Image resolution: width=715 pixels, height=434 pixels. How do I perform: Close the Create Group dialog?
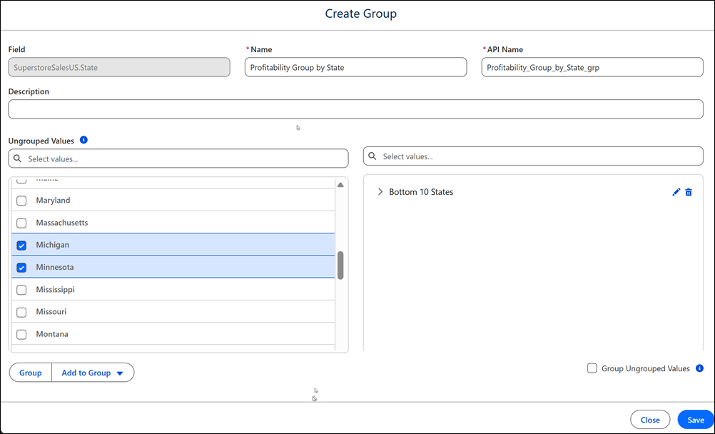pyautogui.click(x=650, y=420)
